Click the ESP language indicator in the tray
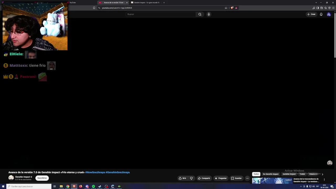 tap(317, 186)
